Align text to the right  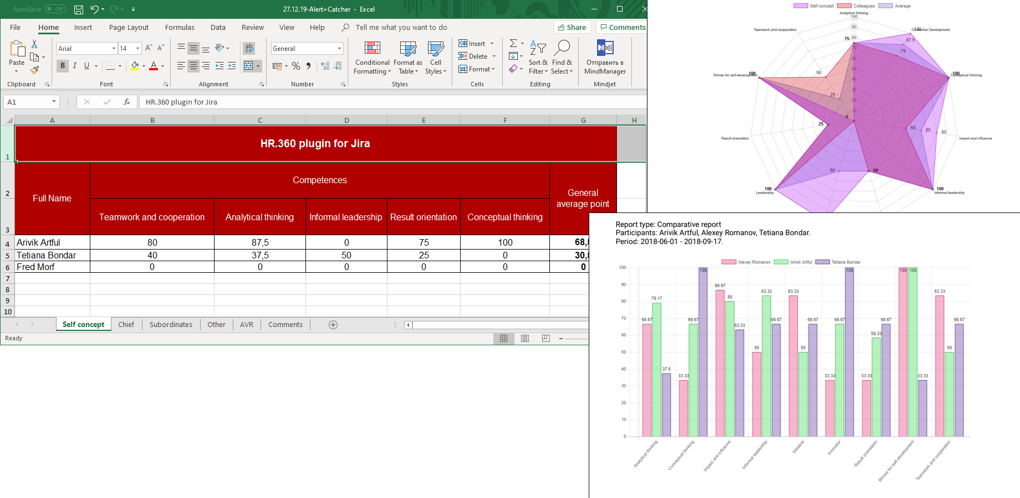206,66
